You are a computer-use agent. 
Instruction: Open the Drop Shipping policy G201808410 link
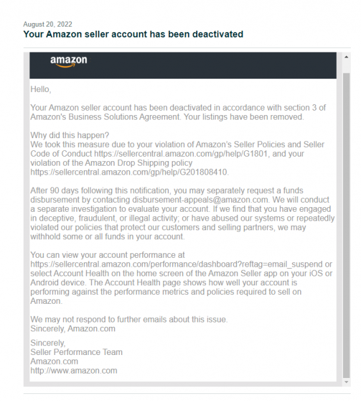tap(129, 172)
